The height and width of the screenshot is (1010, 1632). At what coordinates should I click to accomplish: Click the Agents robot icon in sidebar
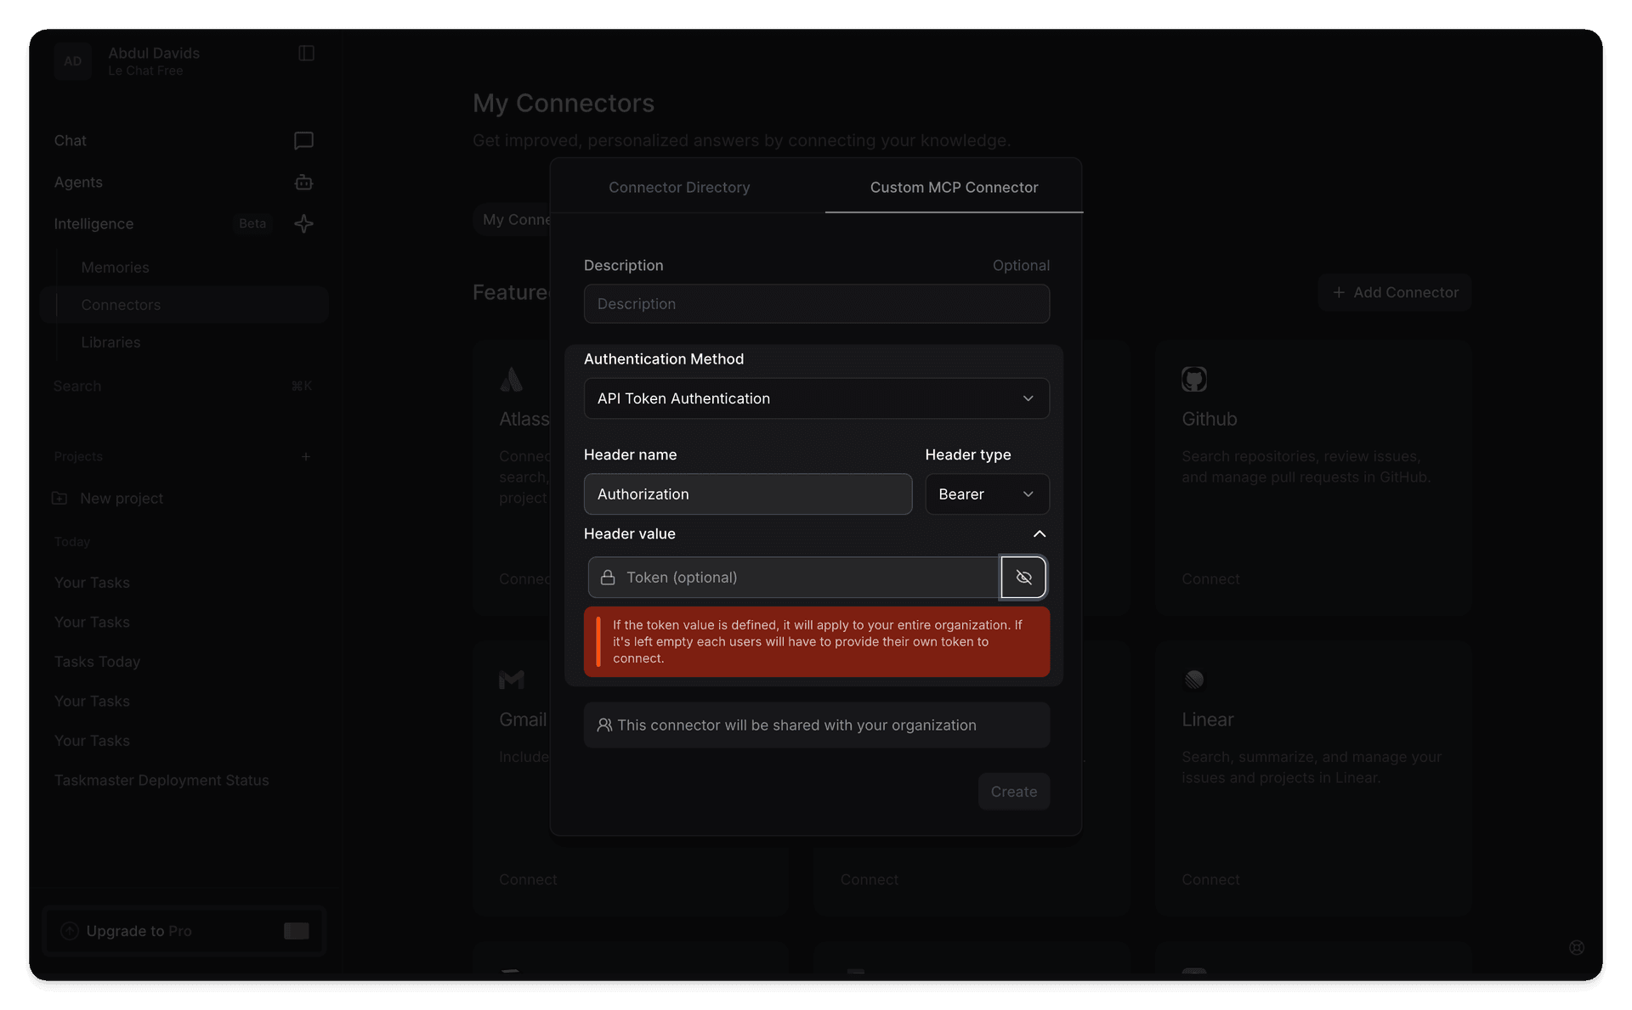(303, 182)
